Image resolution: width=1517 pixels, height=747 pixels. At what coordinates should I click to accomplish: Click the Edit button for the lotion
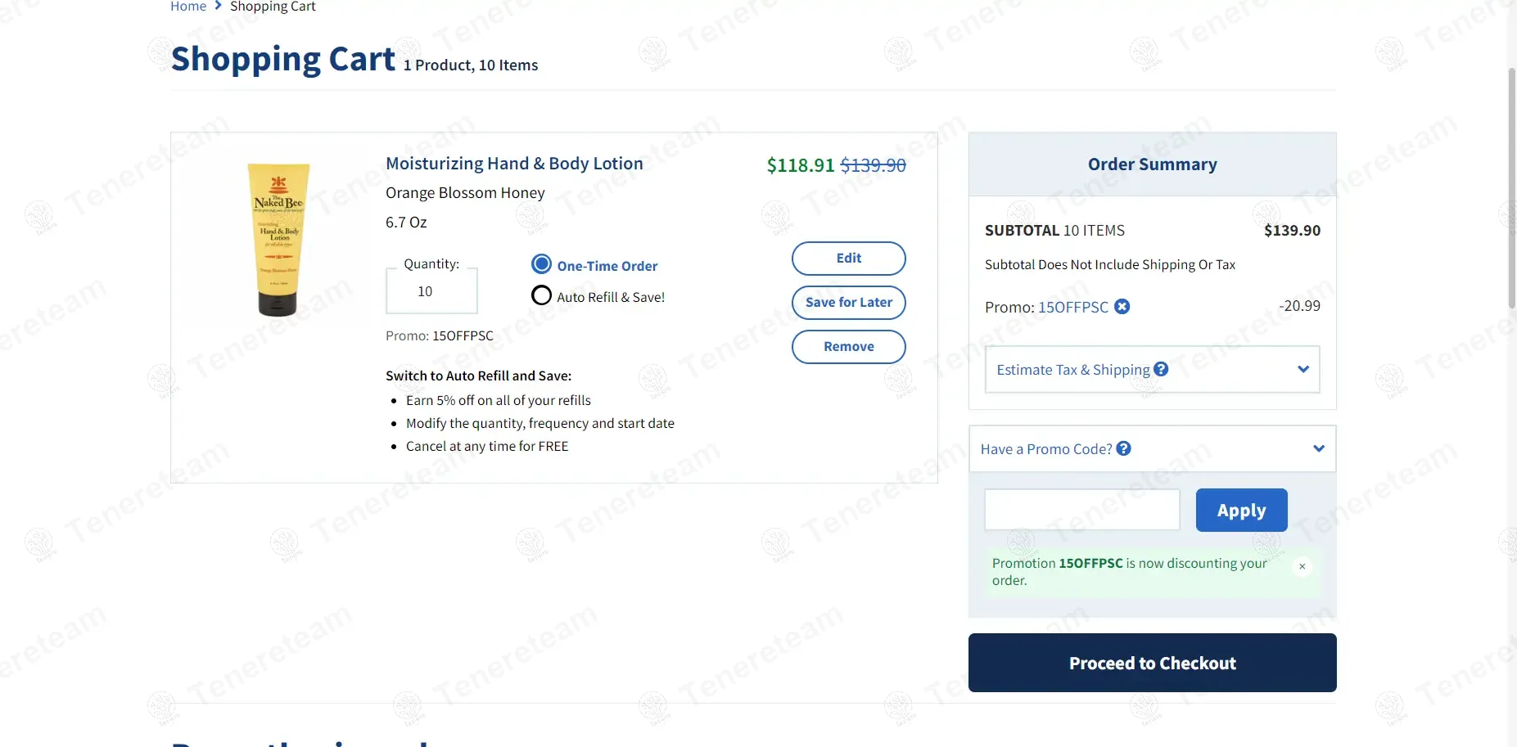click(x=848, y=259)
